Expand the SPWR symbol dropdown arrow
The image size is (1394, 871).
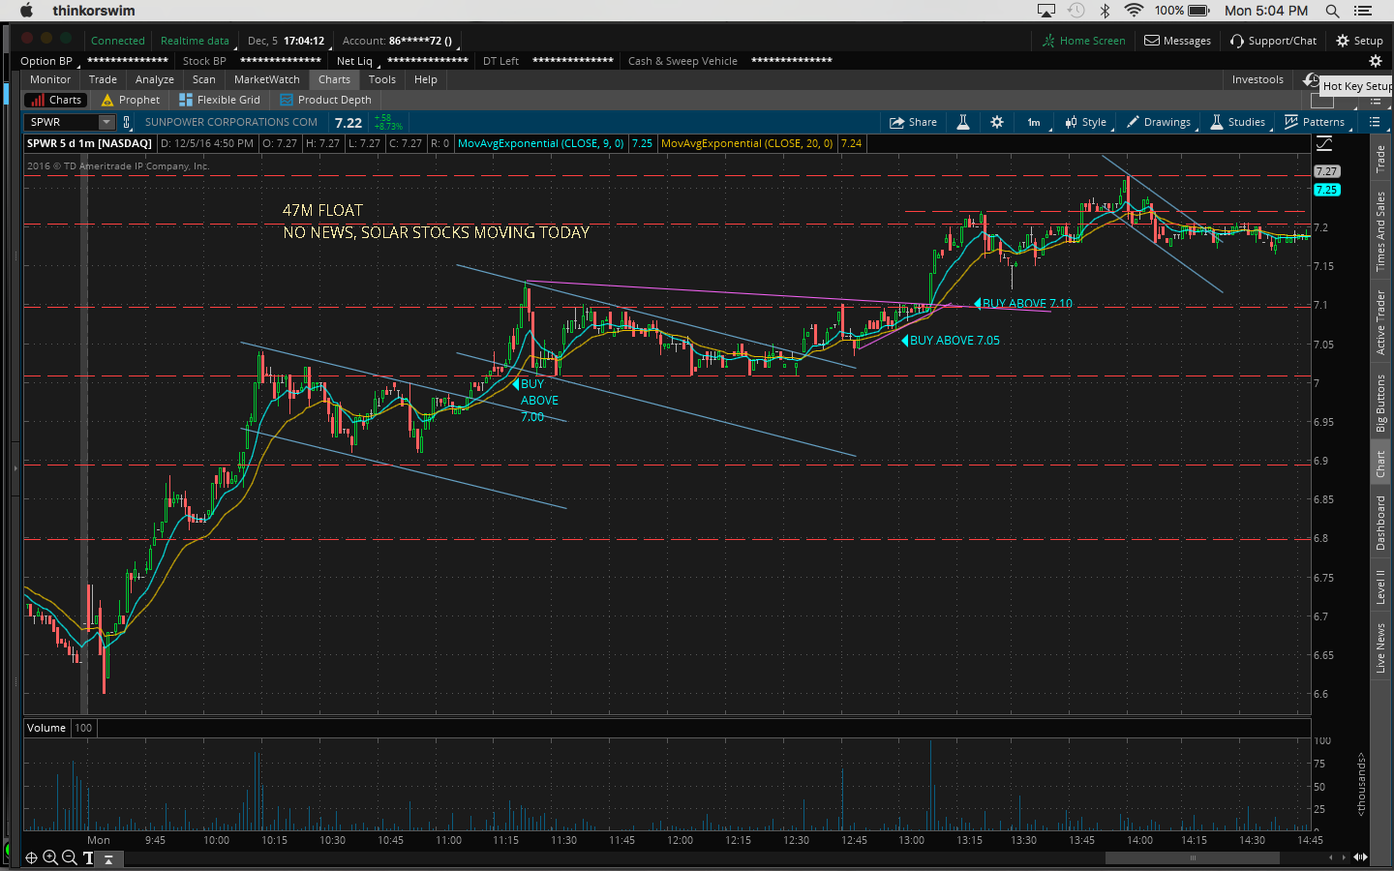pyautogui.click(x=106, y=122)
